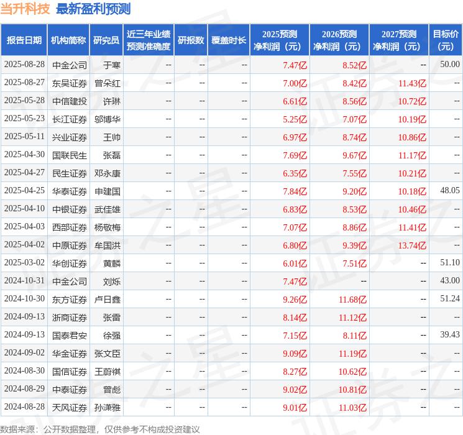Click 中原证券 institution cell

[x=70, y=245]
